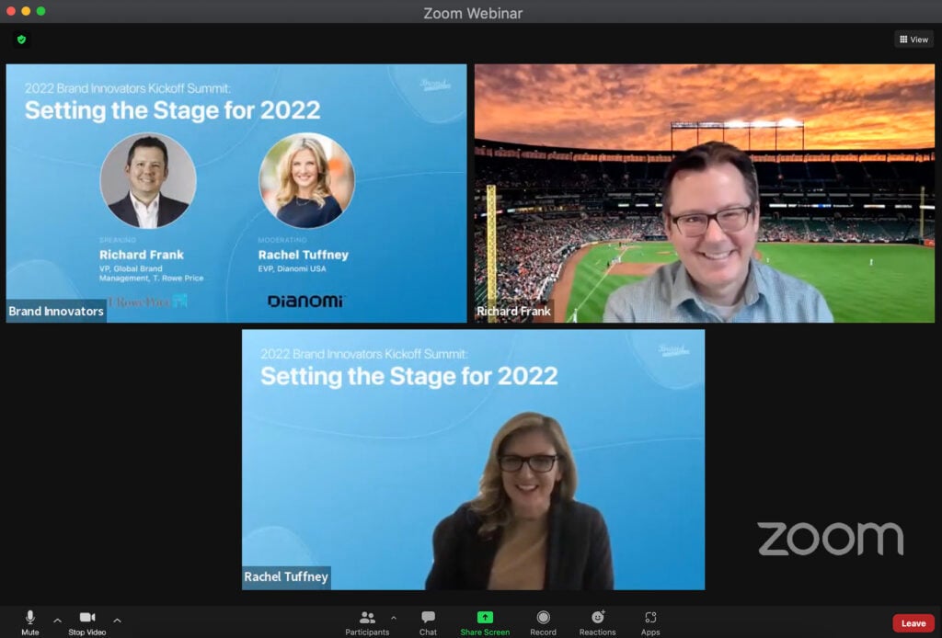Expand the Participants options chevron
Image resolution: width=942 pixels, height=638 pixels.
[394, 618]
